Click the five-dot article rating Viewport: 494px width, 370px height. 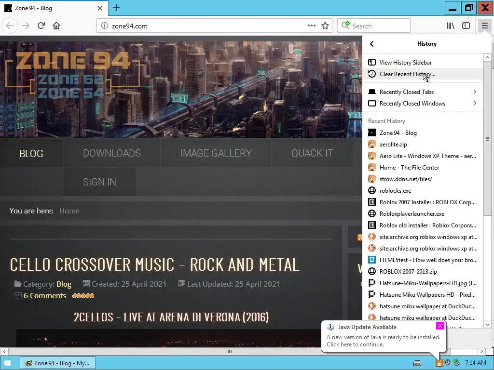click(83, 296)
